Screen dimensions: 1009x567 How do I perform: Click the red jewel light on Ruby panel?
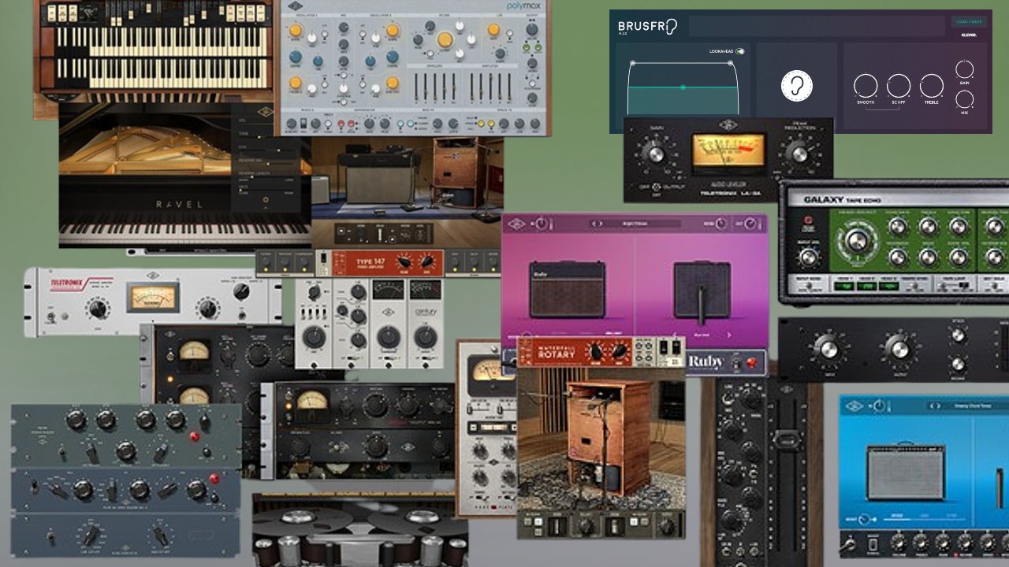(750, 363)
